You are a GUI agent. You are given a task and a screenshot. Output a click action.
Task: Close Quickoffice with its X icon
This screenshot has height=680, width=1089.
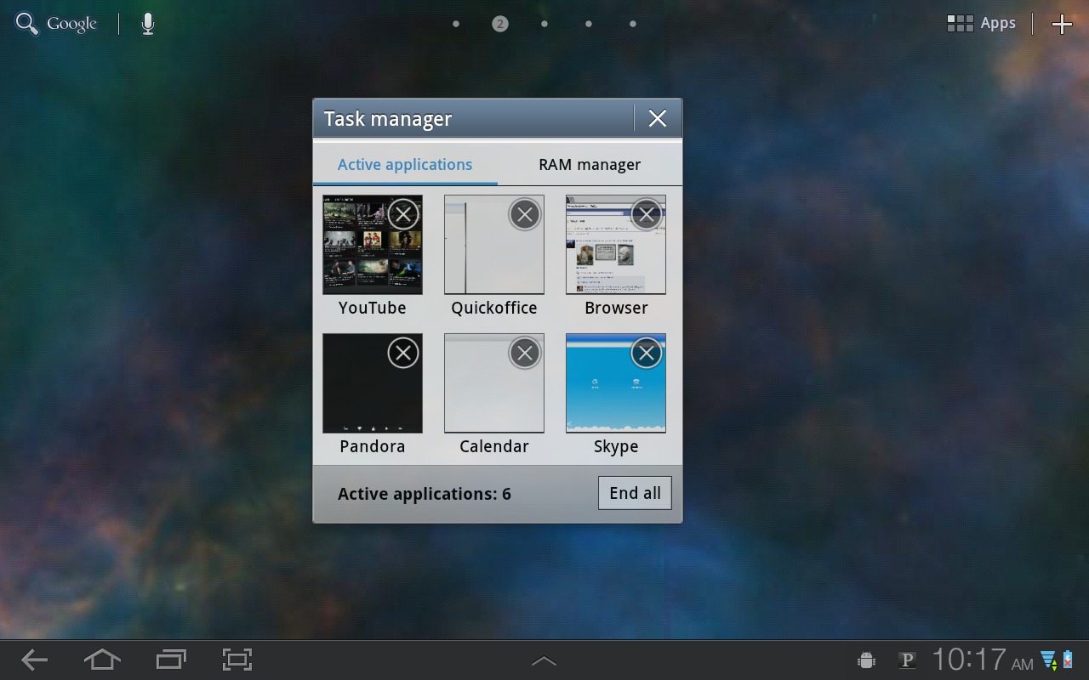525,214
